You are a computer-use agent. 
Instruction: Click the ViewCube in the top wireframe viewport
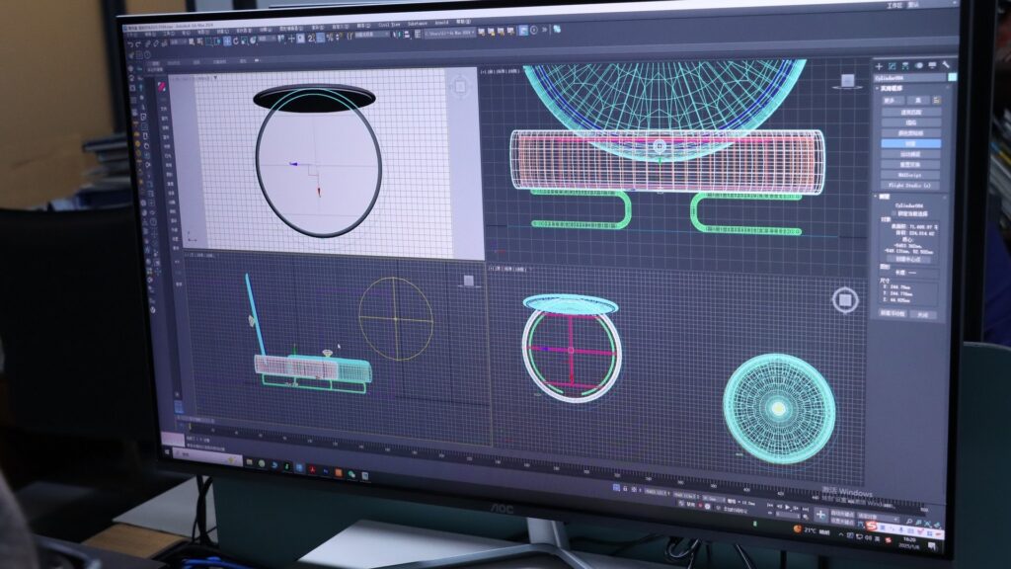847,80
